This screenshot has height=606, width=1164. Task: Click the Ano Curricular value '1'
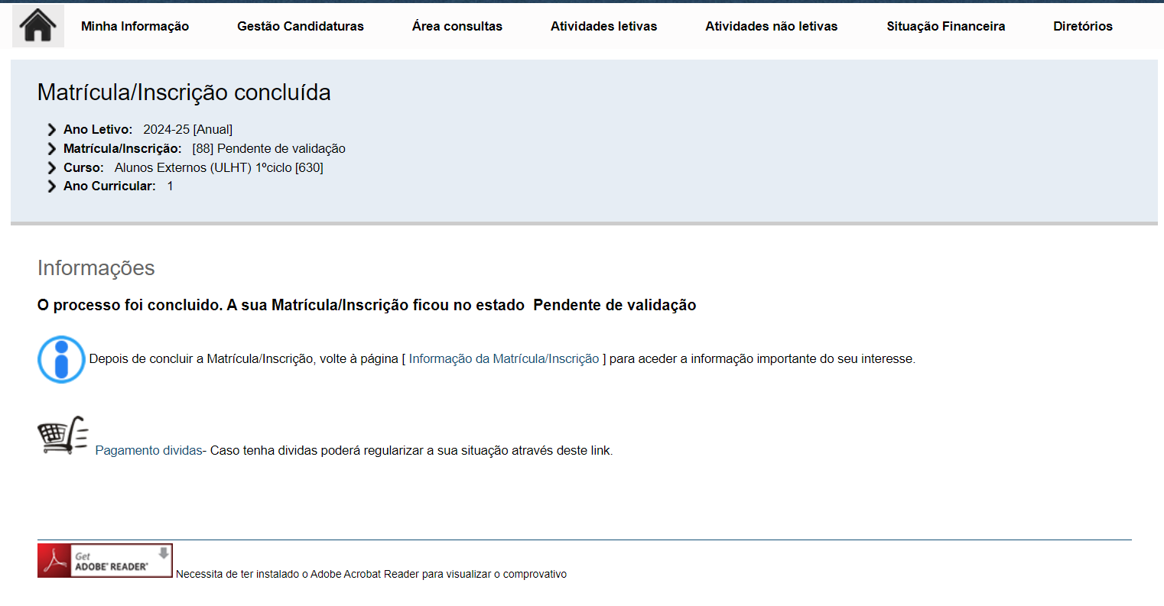pyautogui.click(x=170, y=186)
